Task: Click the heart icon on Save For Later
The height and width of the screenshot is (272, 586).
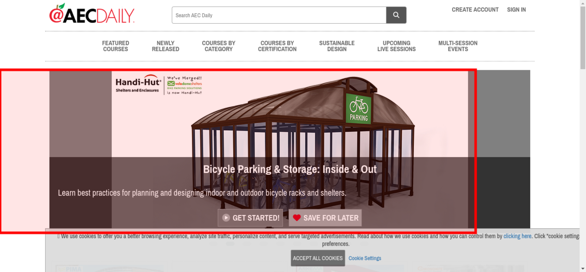Action: 297,218
